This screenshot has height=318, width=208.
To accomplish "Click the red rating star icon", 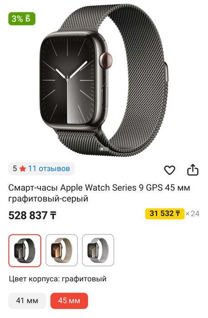I will click(x=23, y=168).
